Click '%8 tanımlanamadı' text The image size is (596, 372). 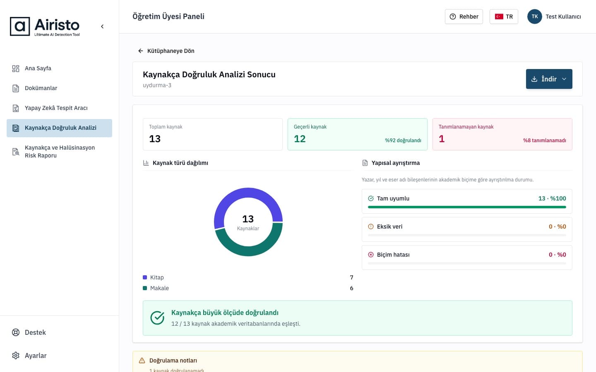(545, 141)
